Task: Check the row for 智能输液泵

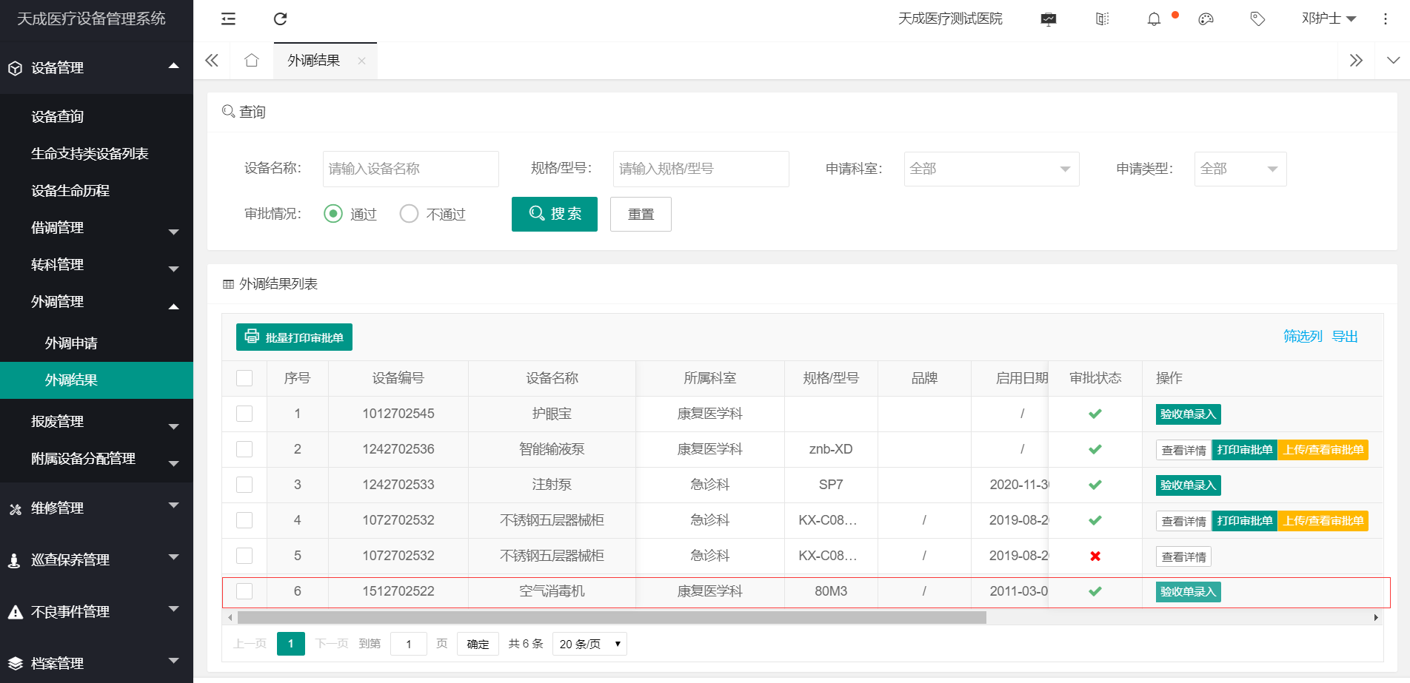Action: click(x=244, y=449)
